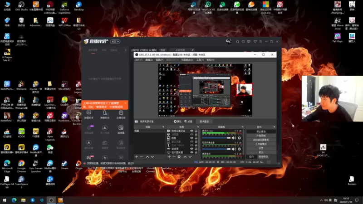Toggle visibility of 浏览器 source

(191, 134)
